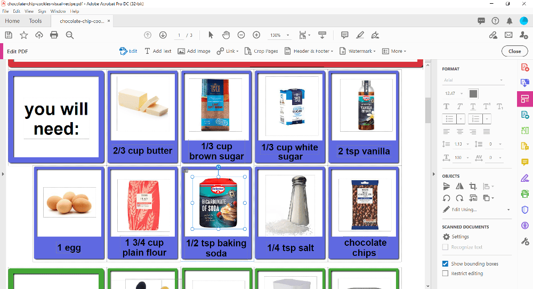Choose the arrow selection tool
533x289 pixels.
pyautogui.click(x=211, y=35)
